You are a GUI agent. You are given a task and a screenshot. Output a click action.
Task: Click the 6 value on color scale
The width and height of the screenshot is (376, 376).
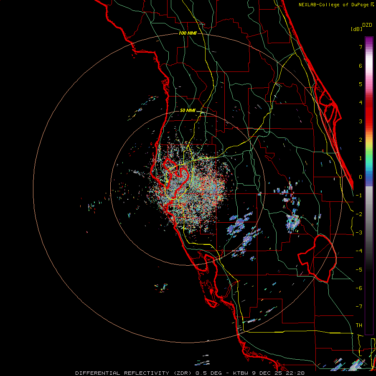coord(361,66)
